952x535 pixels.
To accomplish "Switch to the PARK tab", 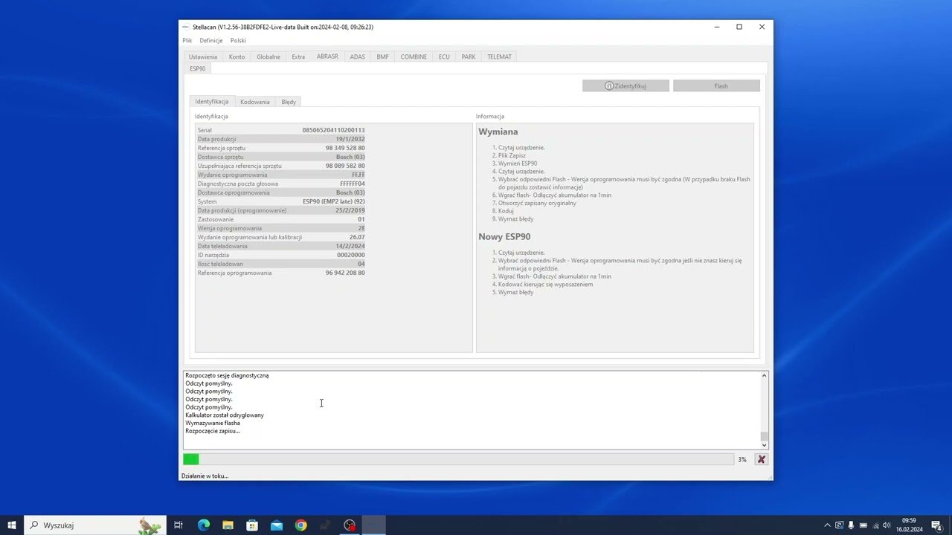I will pos(469,56).
